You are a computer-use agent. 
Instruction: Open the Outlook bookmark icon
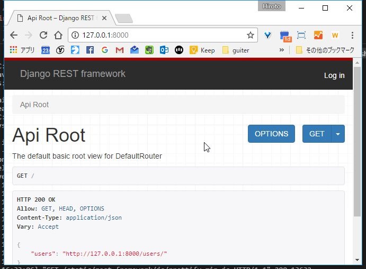tap(164, 50)
